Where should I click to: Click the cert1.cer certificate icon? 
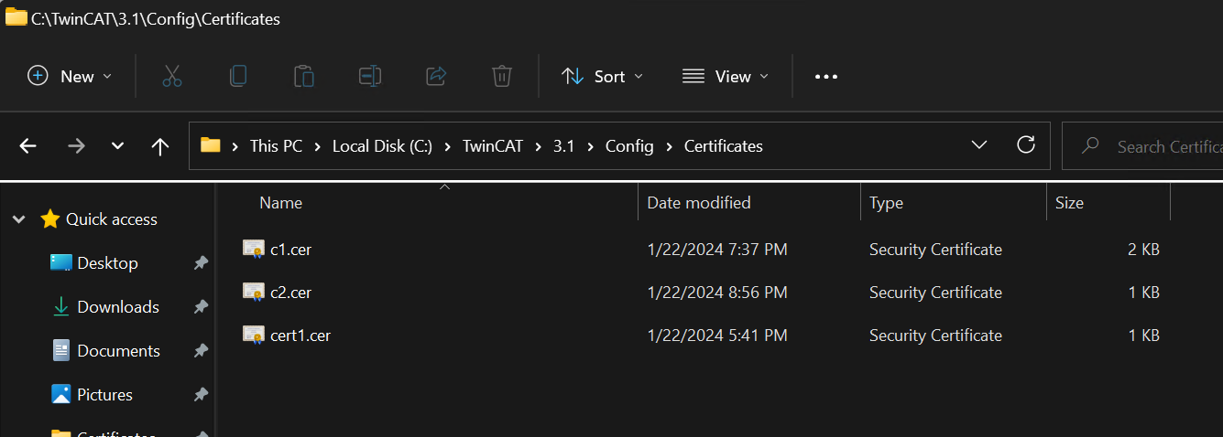click(254, 335)
